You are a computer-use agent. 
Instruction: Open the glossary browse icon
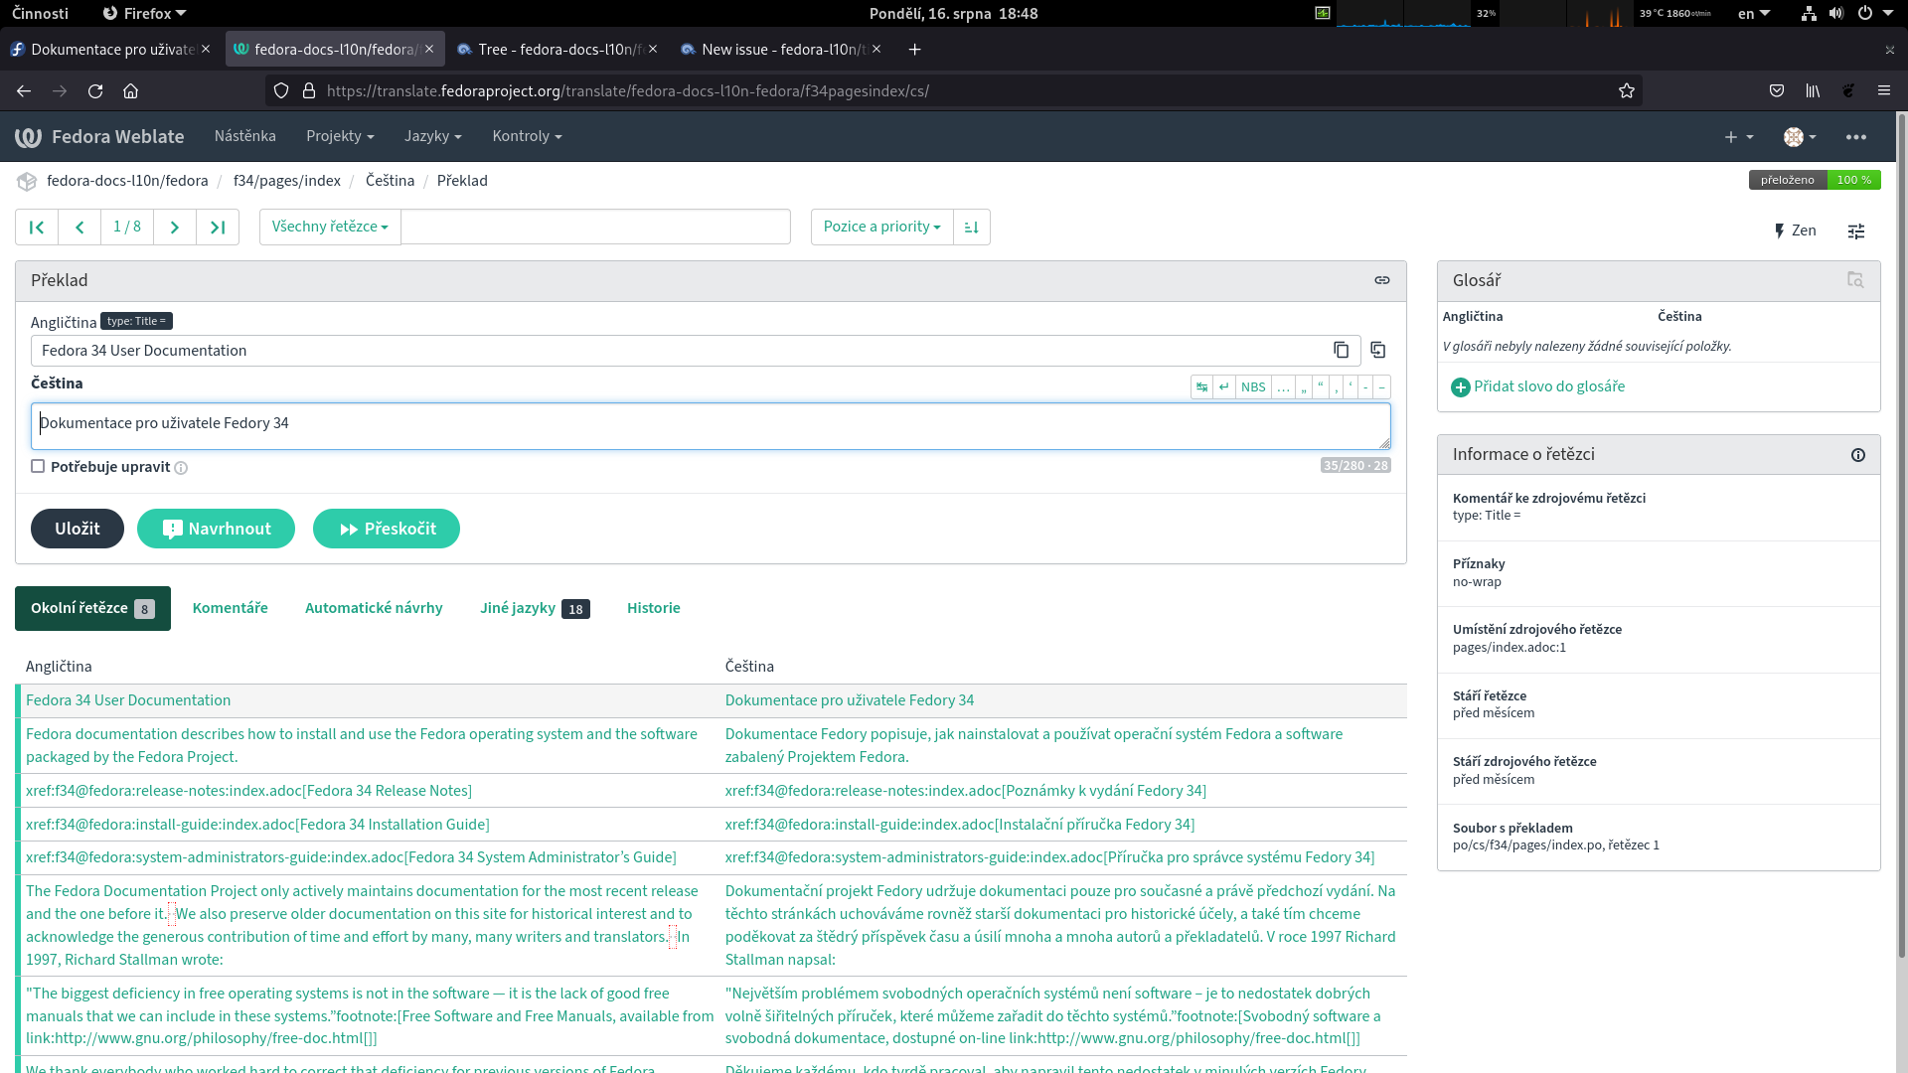1855,280
